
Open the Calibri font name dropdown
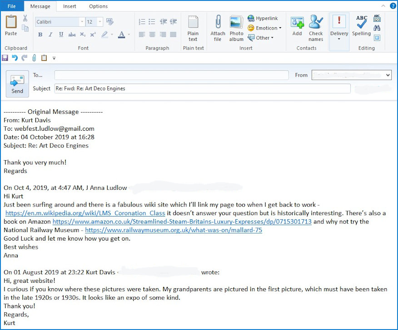coord(82,22)
